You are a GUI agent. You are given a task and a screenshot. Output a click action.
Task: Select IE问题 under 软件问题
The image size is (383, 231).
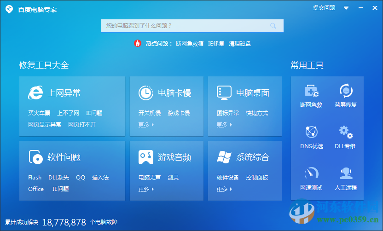(61, 189)
